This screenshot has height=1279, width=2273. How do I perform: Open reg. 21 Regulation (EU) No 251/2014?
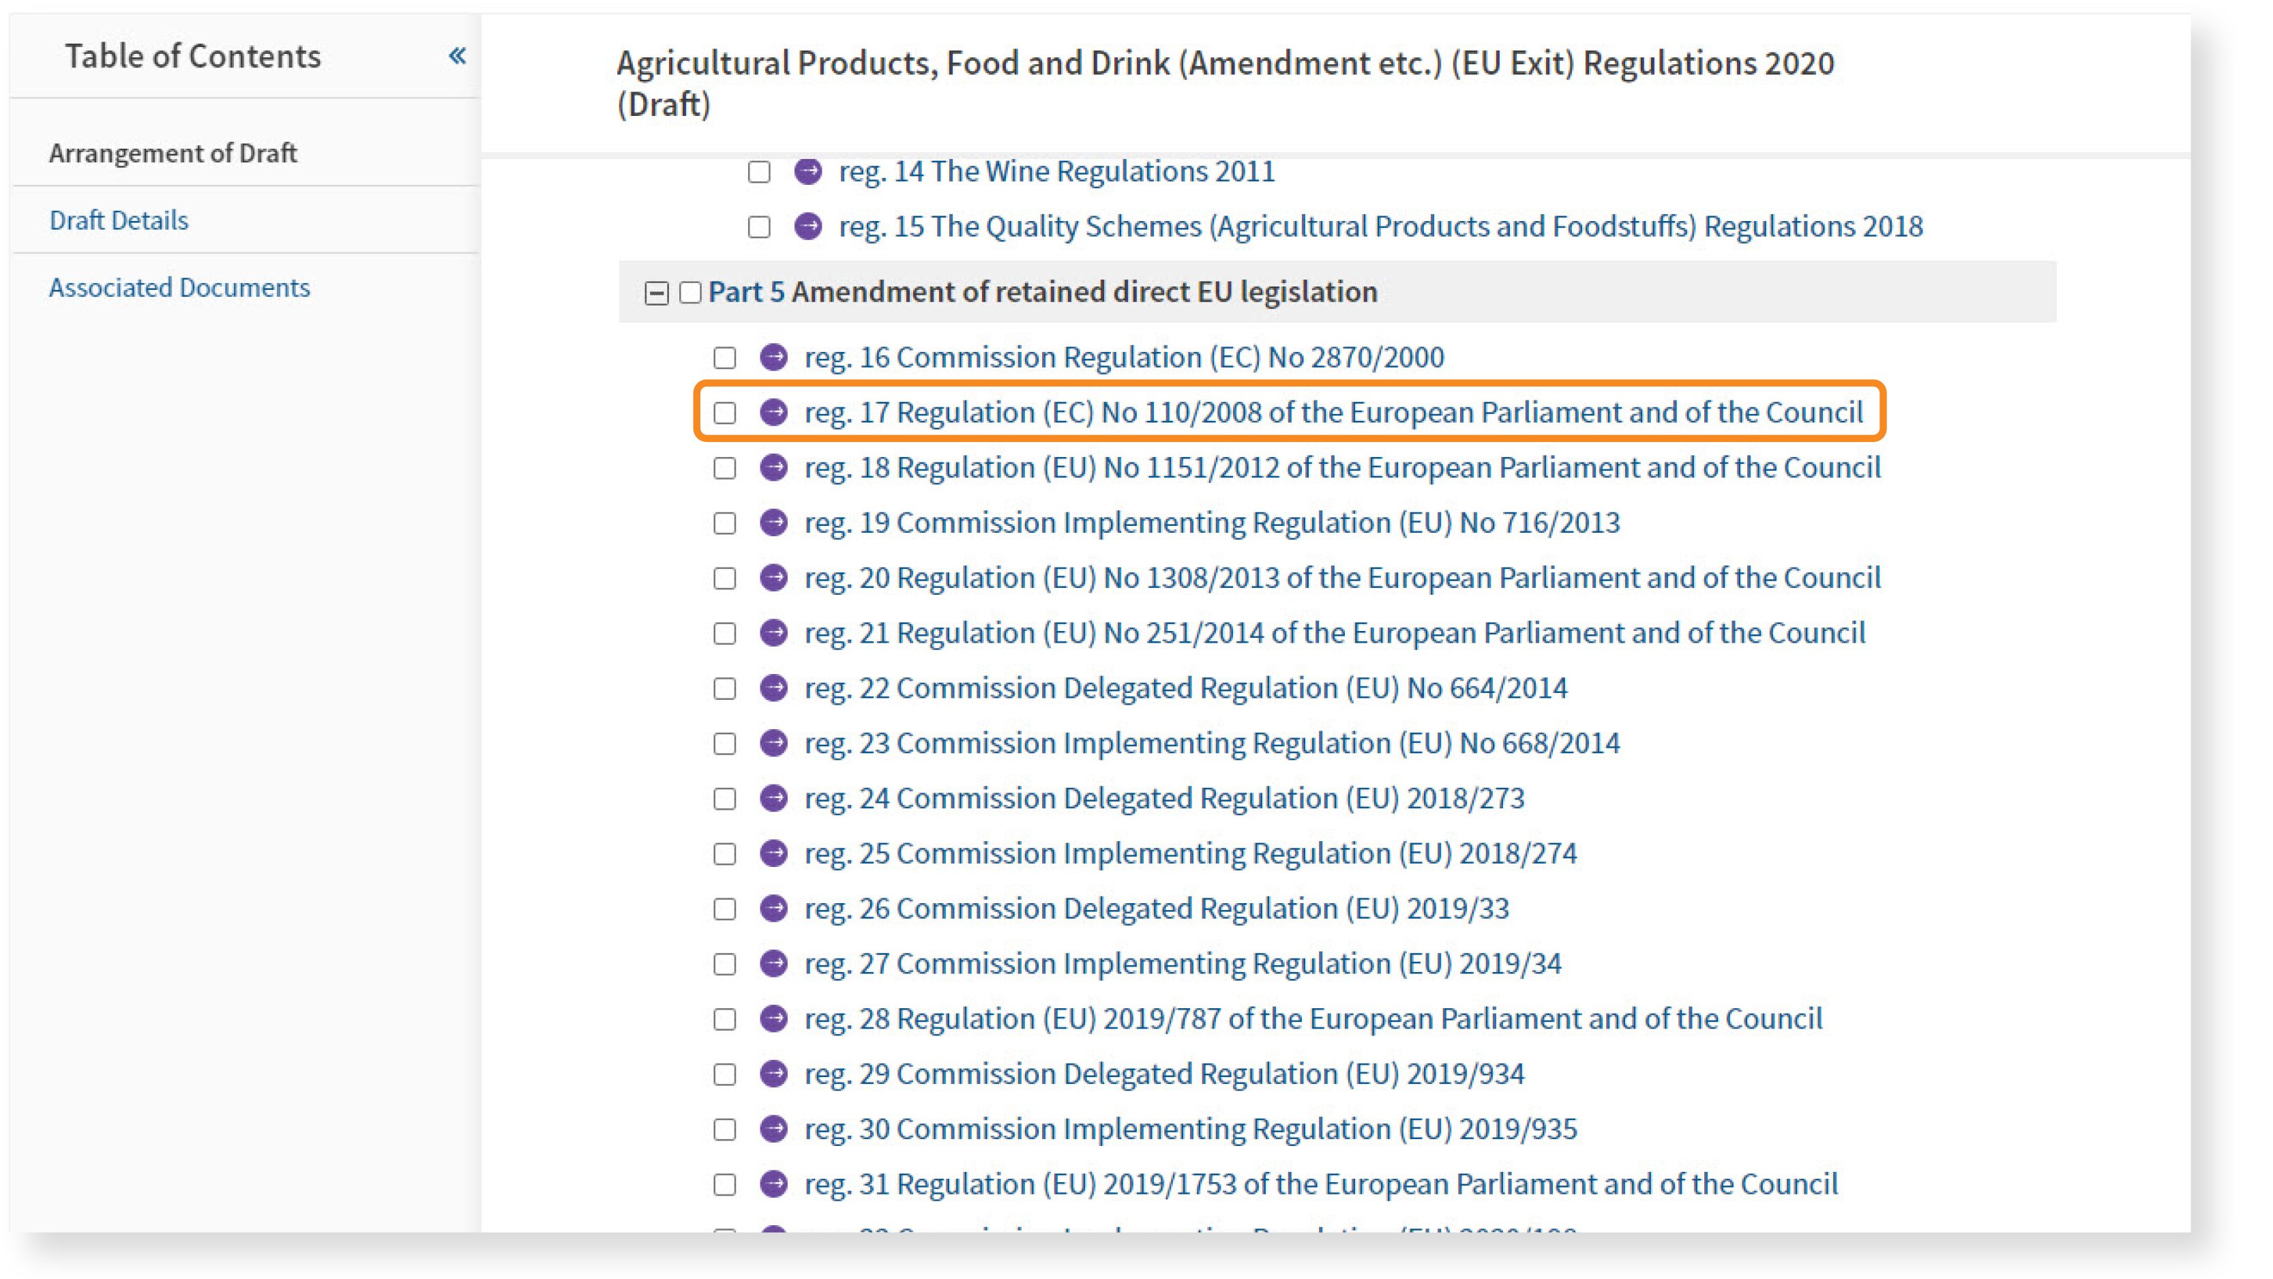tap(1335, 633)
